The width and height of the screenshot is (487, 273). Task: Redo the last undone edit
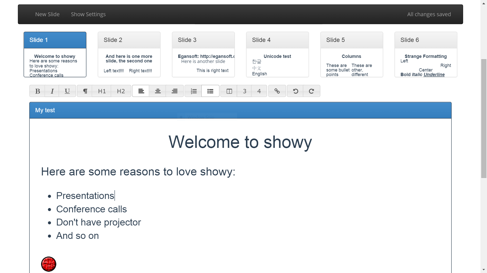tap(311, 91)
